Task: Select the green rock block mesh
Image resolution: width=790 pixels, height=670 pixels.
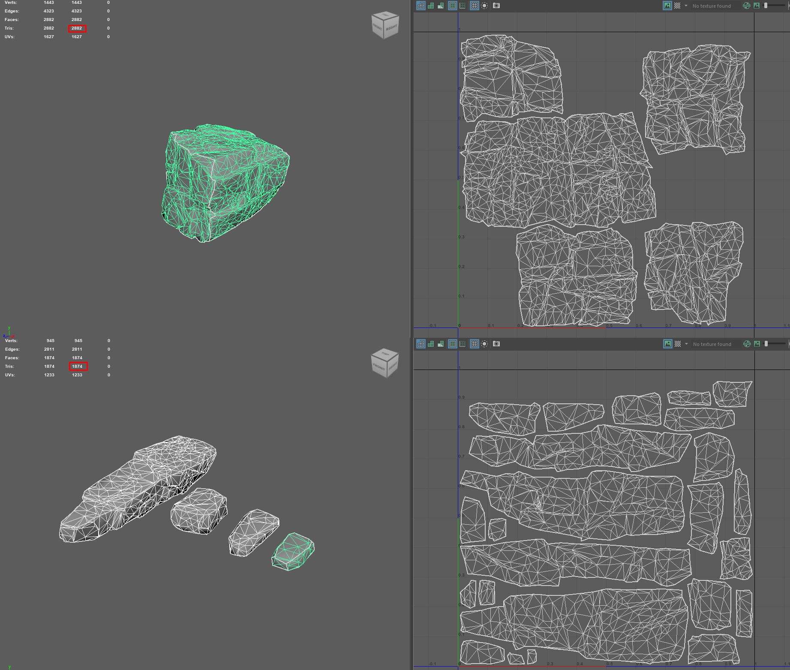Action: (225, 183)
